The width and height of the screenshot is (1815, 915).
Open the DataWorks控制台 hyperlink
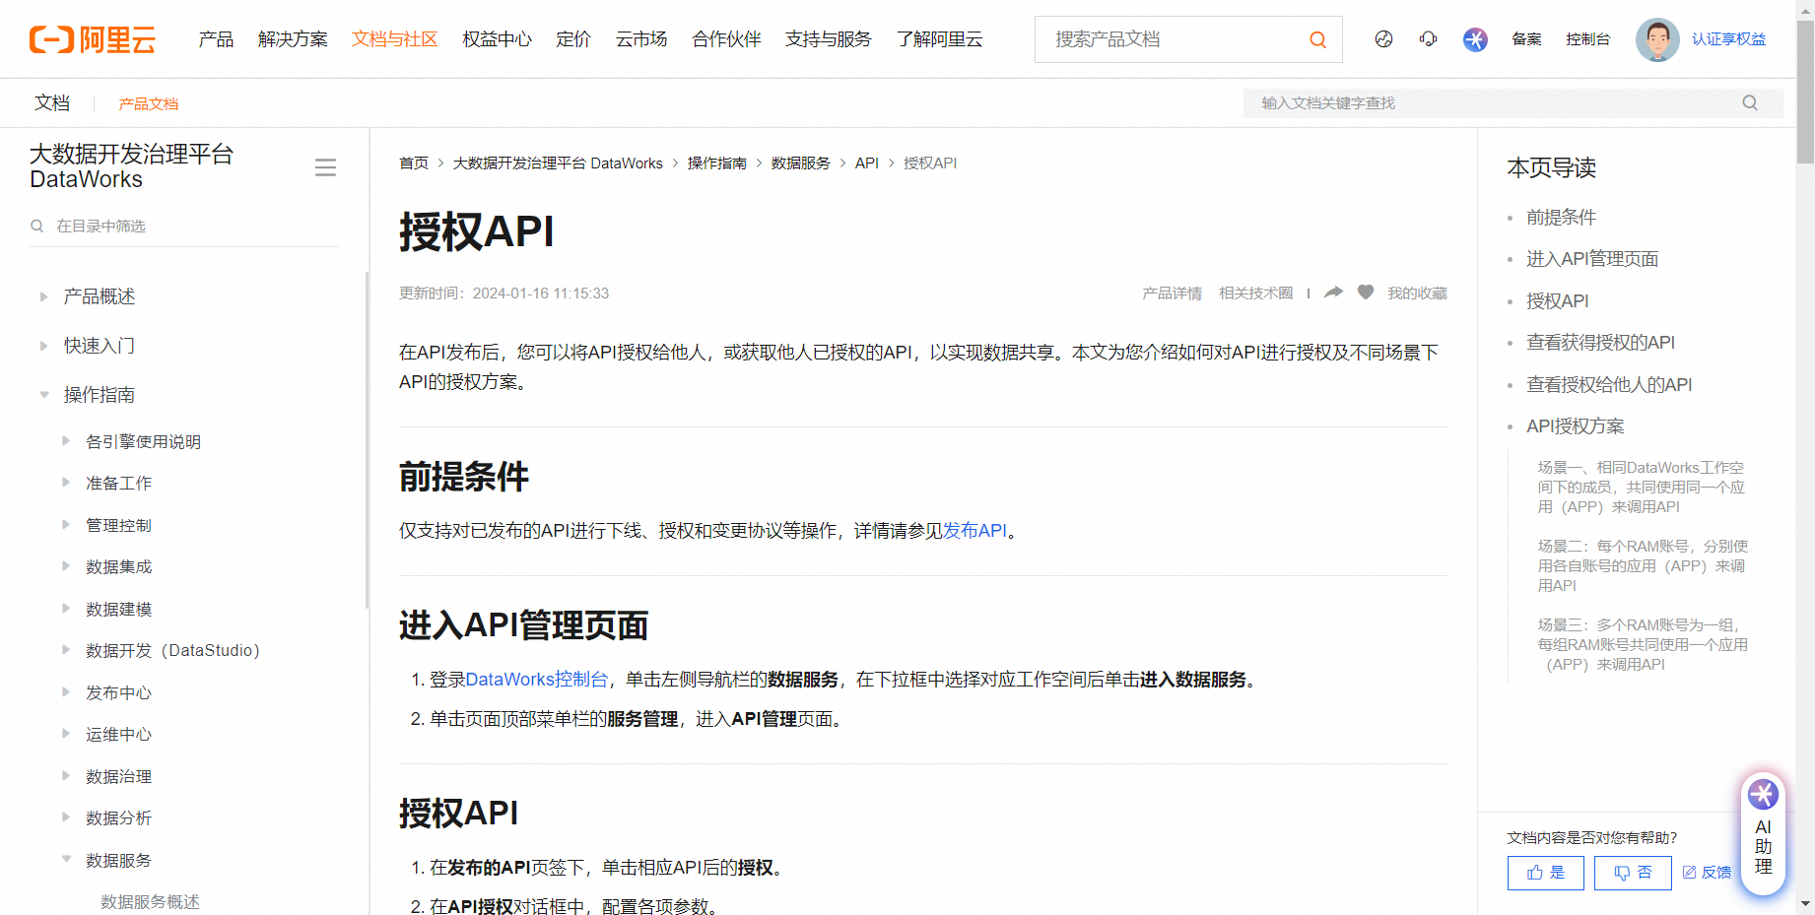(x=537, y=680)
